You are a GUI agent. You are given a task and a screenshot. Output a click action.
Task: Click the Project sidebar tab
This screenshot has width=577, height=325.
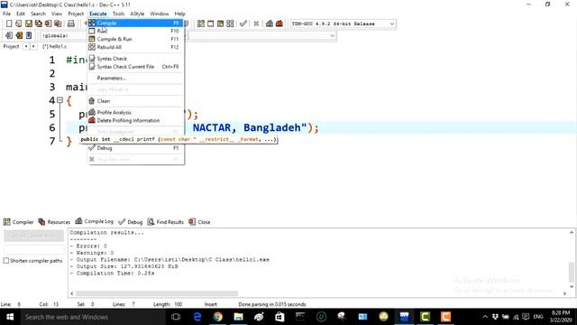pos(11,46)
